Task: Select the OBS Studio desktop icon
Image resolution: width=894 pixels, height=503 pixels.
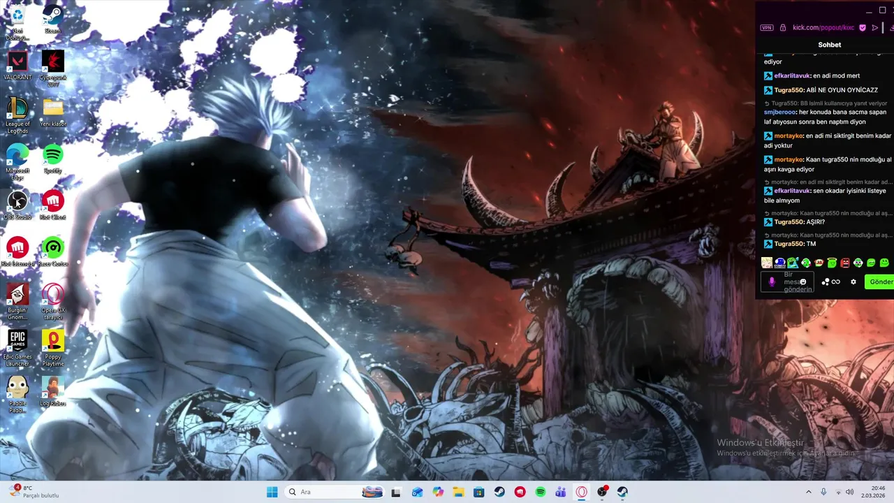Action: [x=17, y=206]
